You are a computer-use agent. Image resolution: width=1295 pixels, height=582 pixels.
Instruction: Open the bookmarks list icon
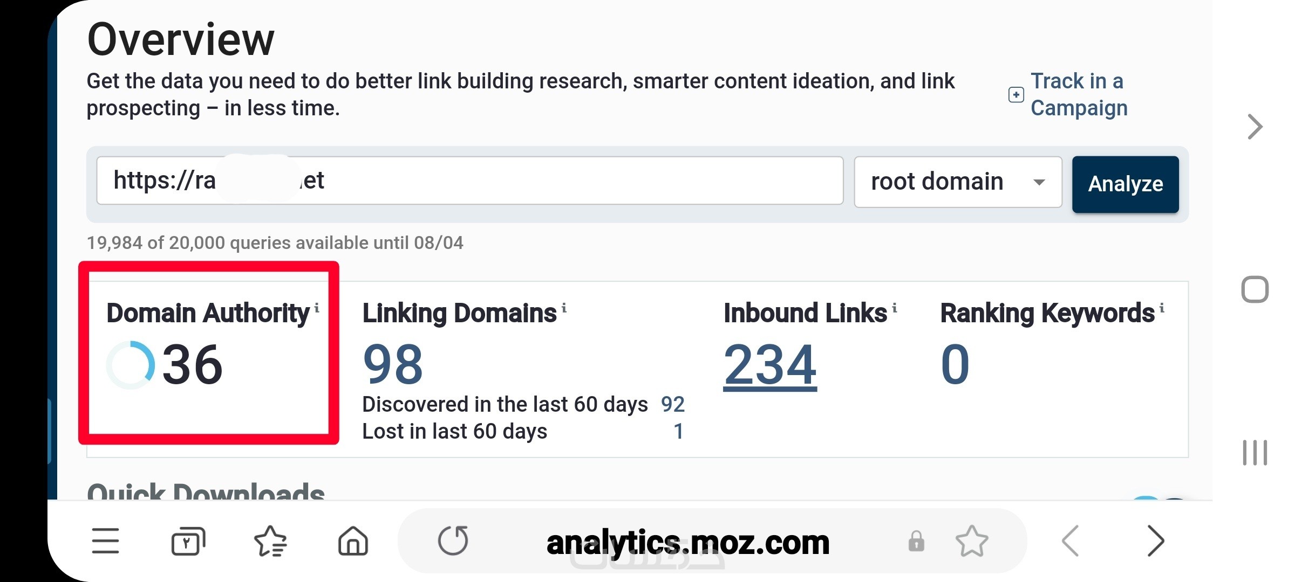click(270, 541)
